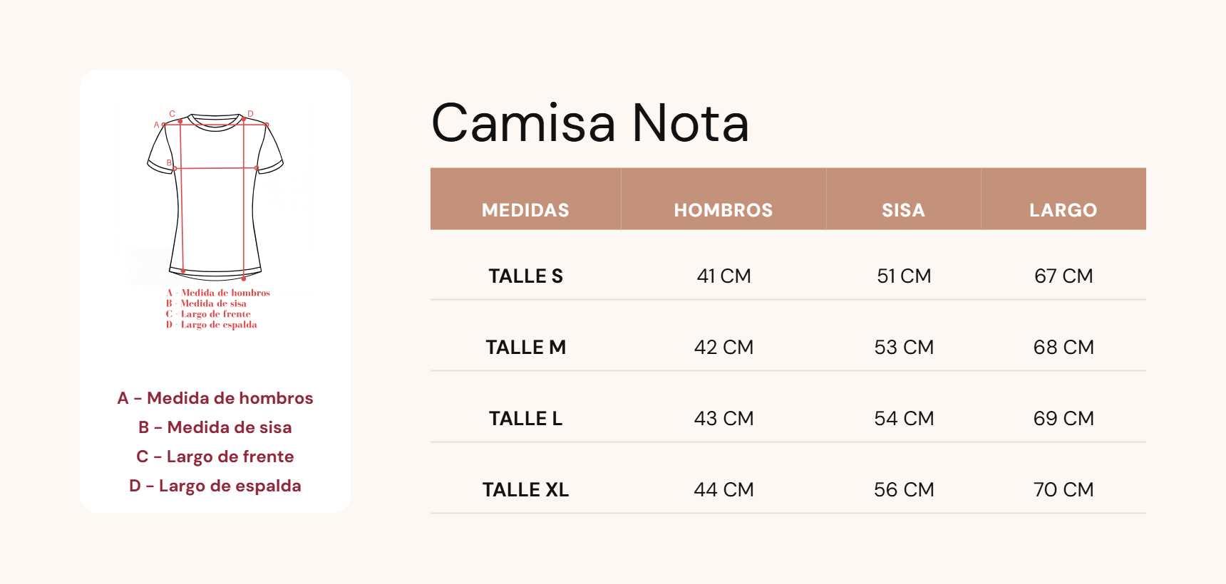Click the TALLE S row label
The height and width of the screenshot is (584, 1226).
click(x=525, y=276)
